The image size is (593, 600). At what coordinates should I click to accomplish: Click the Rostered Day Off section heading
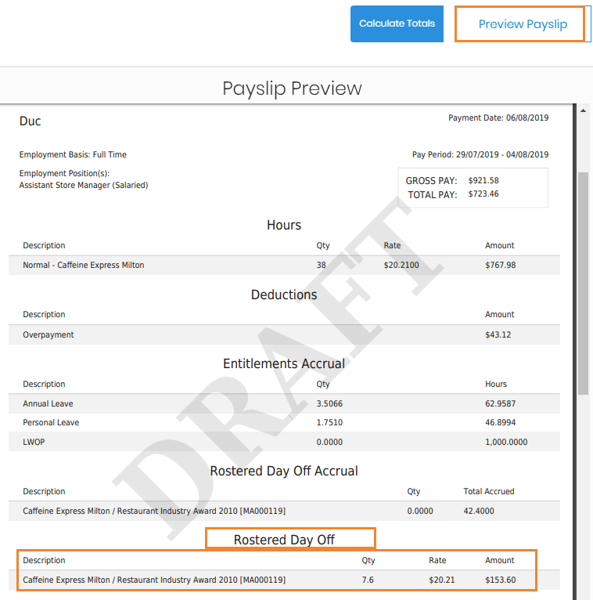click(x=284, y=540)
